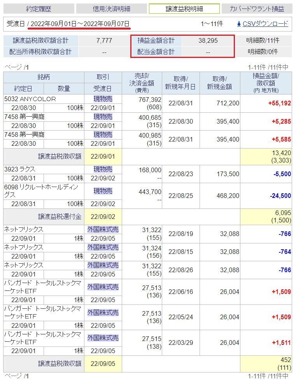Click 外国株式売 link for 22/06/16 Vanguard row
The height and width of the screenshot is (383, 296).
tap(103, 287)
